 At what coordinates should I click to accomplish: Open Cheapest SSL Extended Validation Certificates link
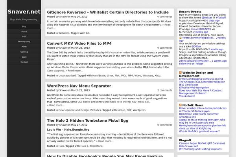[202, 83]
